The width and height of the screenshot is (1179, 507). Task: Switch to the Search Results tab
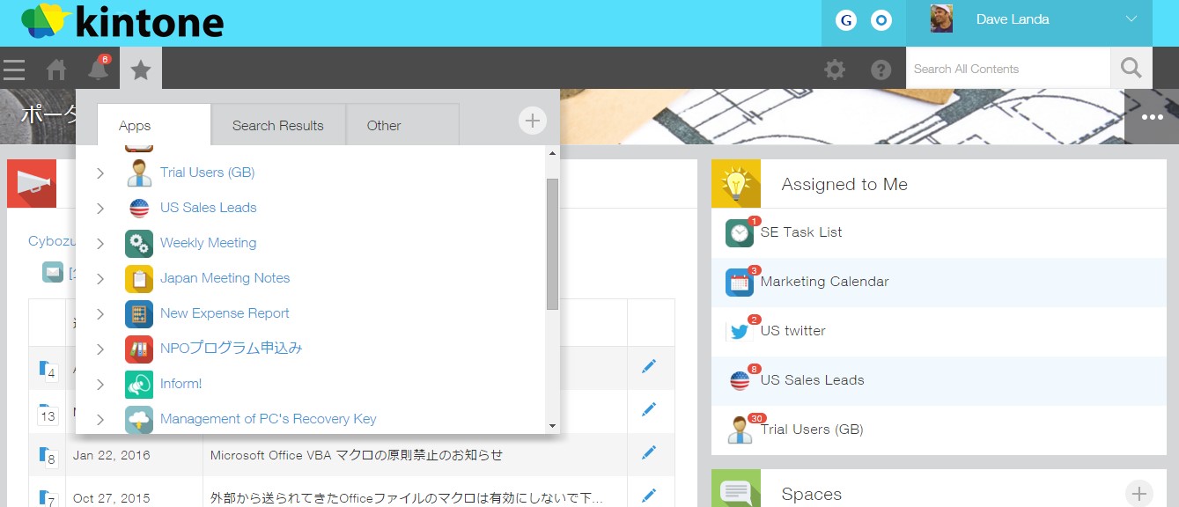277,125
